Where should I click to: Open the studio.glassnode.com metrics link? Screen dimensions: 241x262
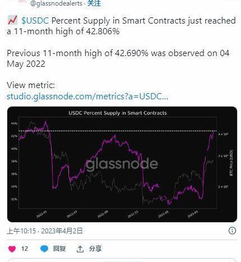(87, 96)
